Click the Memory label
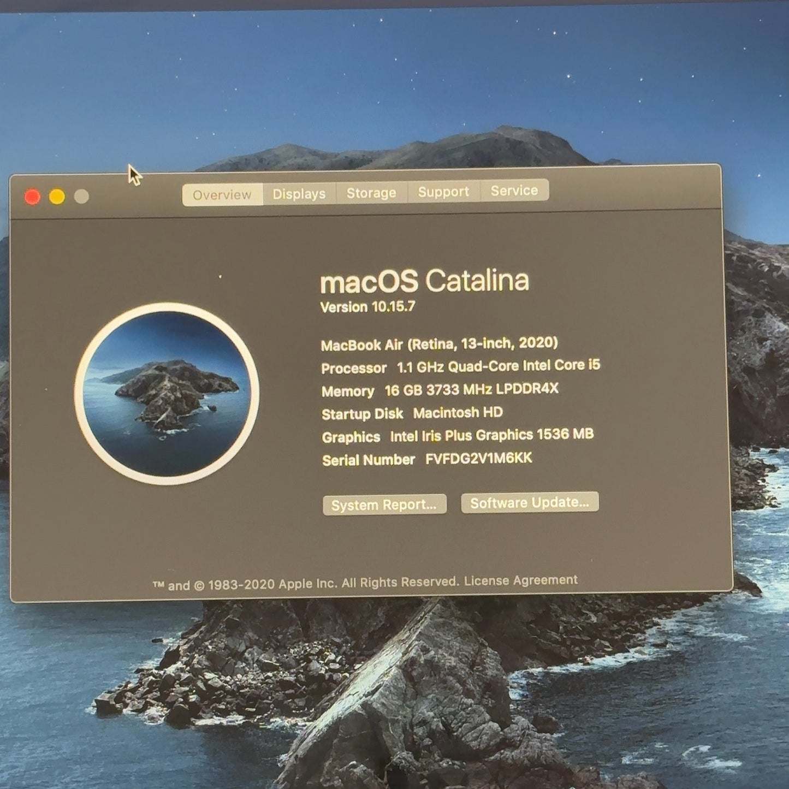Viewport: 789px width, 789px height. pyautogui.click(x=348, y=391)
